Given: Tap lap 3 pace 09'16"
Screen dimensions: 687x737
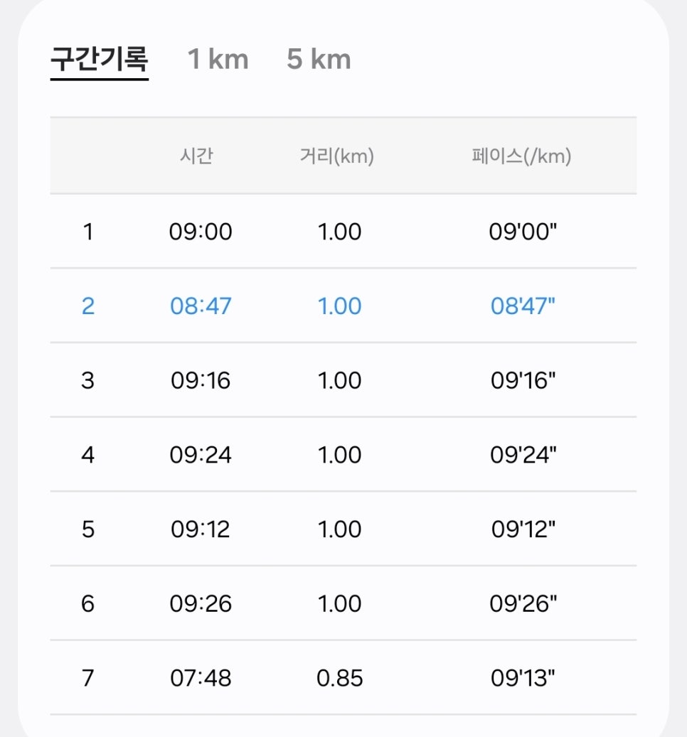Looking at the screenshot, I should [x=523, y=380].
